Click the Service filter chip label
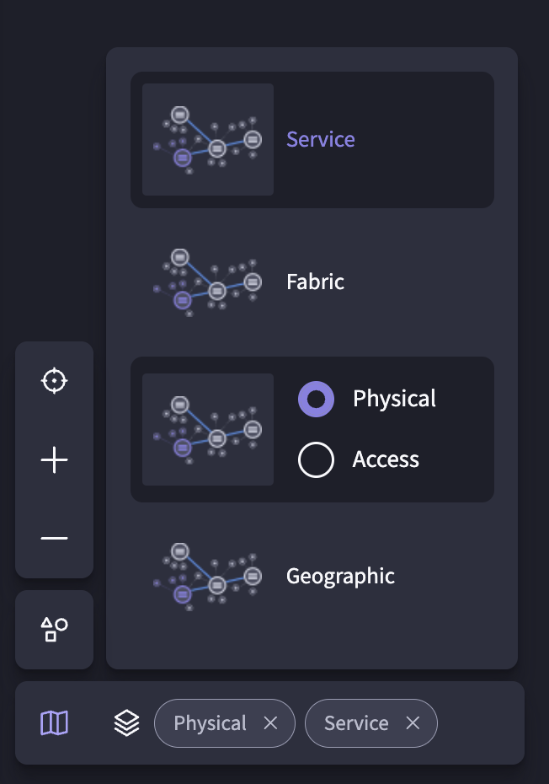 [x=356, y=723]
